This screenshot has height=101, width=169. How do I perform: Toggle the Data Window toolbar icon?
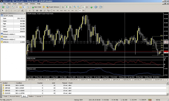click(x=17, y=7)
